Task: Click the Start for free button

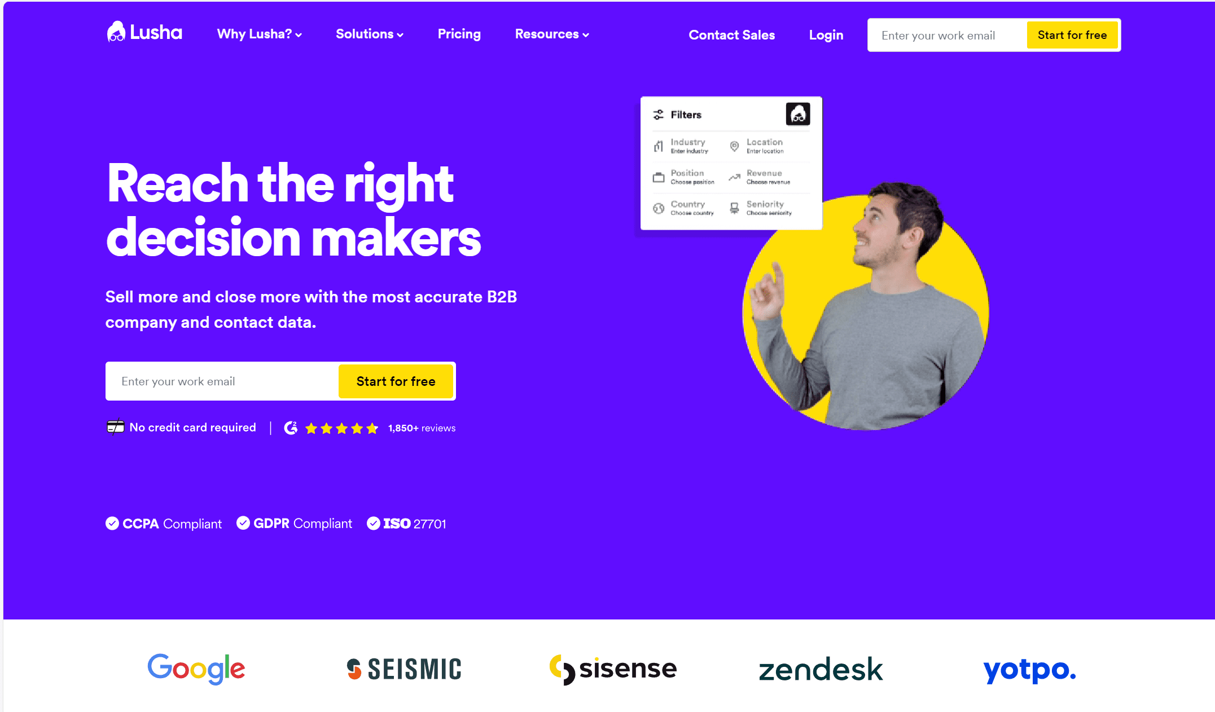Action: coord(396,381)
